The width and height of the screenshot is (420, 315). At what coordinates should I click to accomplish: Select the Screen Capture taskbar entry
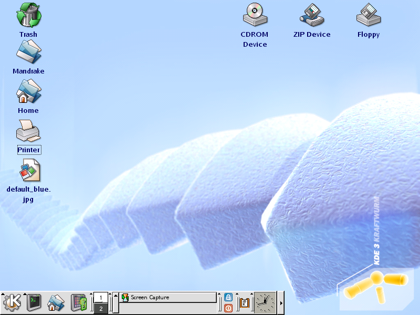tap(168, 297)
